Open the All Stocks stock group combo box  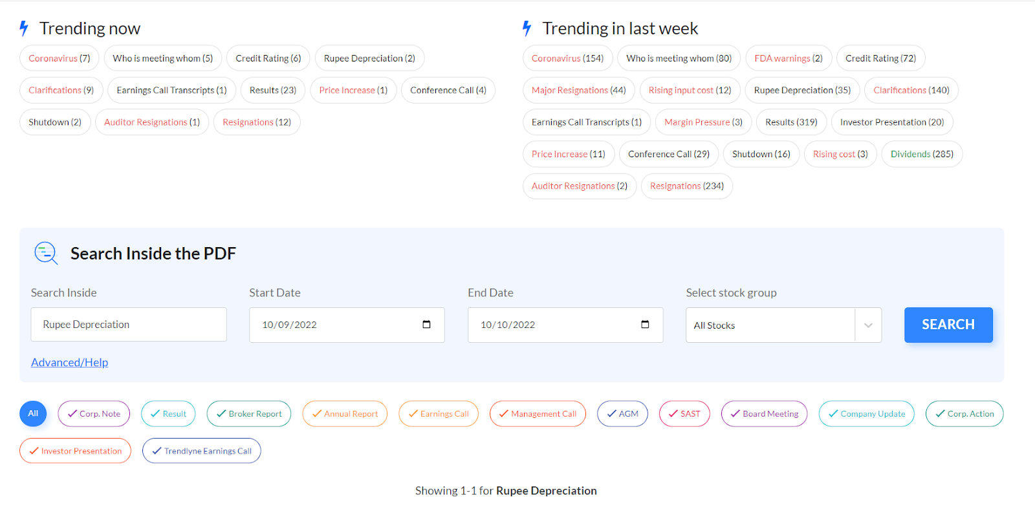point(783,325)
